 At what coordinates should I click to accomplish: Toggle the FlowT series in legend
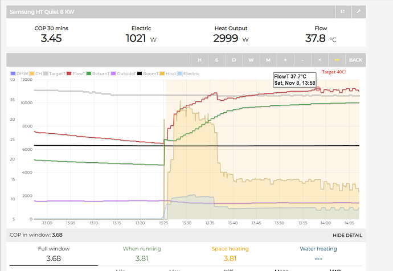[77, 73]
